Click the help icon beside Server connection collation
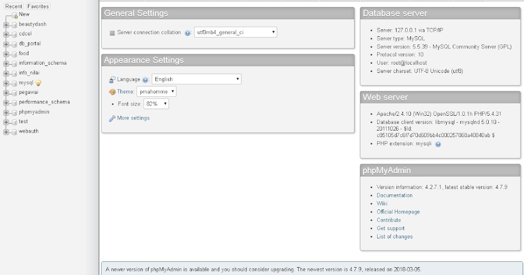The image size is (524, 275). point(188,32)
